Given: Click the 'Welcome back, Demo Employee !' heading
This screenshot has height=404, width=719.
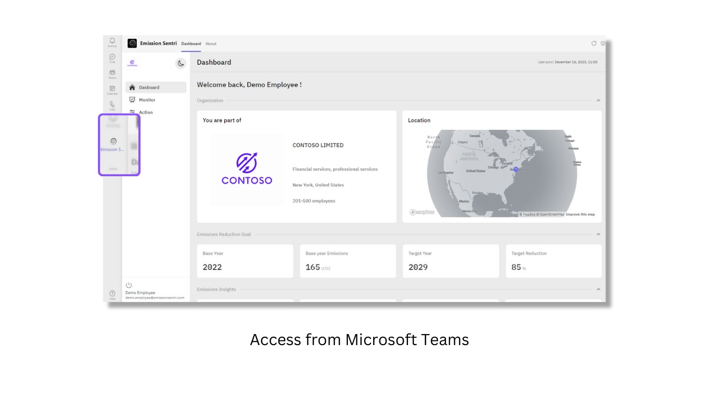Looking at the screenshot, I should pyautogui.click(x=249, y=85).
